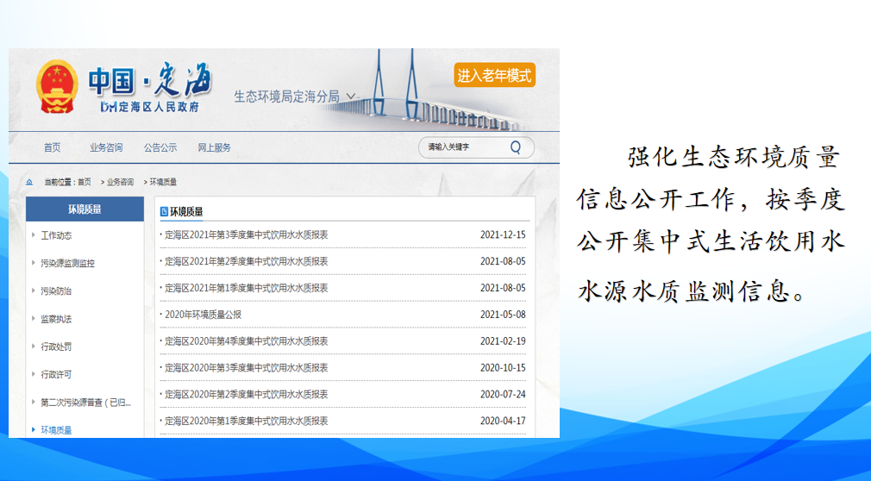Select 首页 in the navigation bar
Viewport: 871px width, 481px height.
click(53, 147)
